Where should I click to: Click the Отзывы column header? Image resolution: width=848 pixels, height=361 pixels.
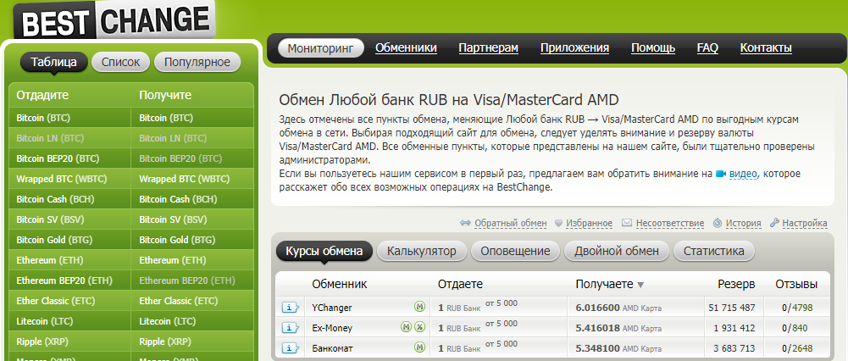pyautogui.click(x=796, y=284)
